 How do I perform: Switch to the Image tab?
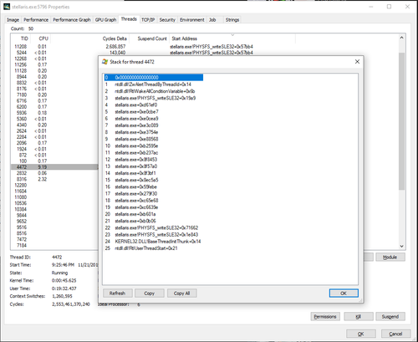pos(13,20)
